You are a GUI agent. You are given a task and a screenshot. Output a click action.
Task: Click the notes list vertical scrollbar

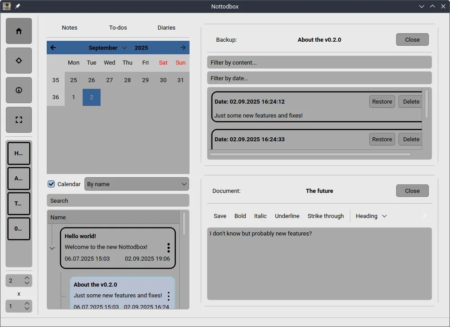[184, 223]
